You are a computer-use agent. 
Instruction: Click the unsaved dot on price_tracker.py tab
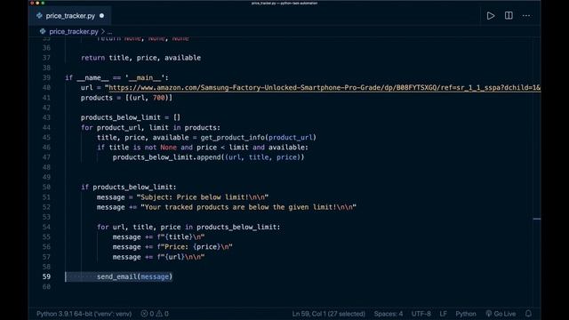click(101, 16)
